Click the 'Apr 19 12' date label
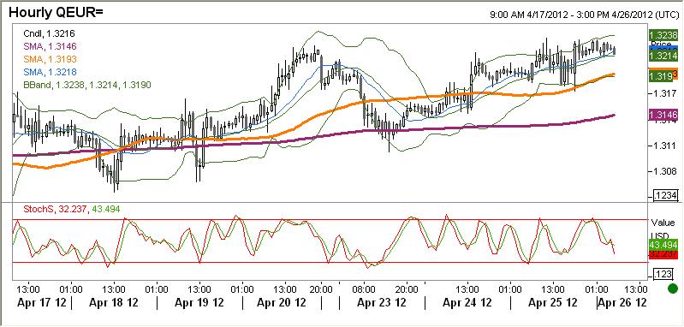The height and width of the screenshot is (327, 684). pyautogui.click(x=199, y=302)
